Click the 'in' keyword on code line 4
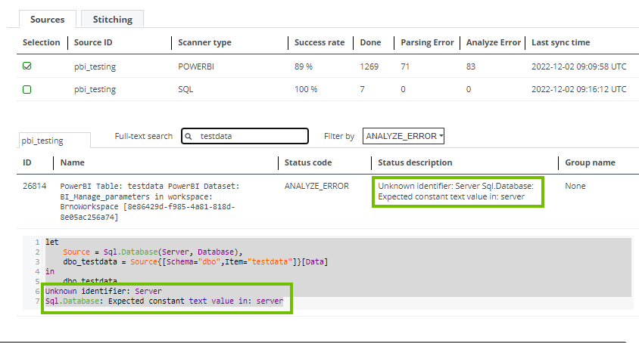This screenshot has height=343, width=639. click(50, 271)
